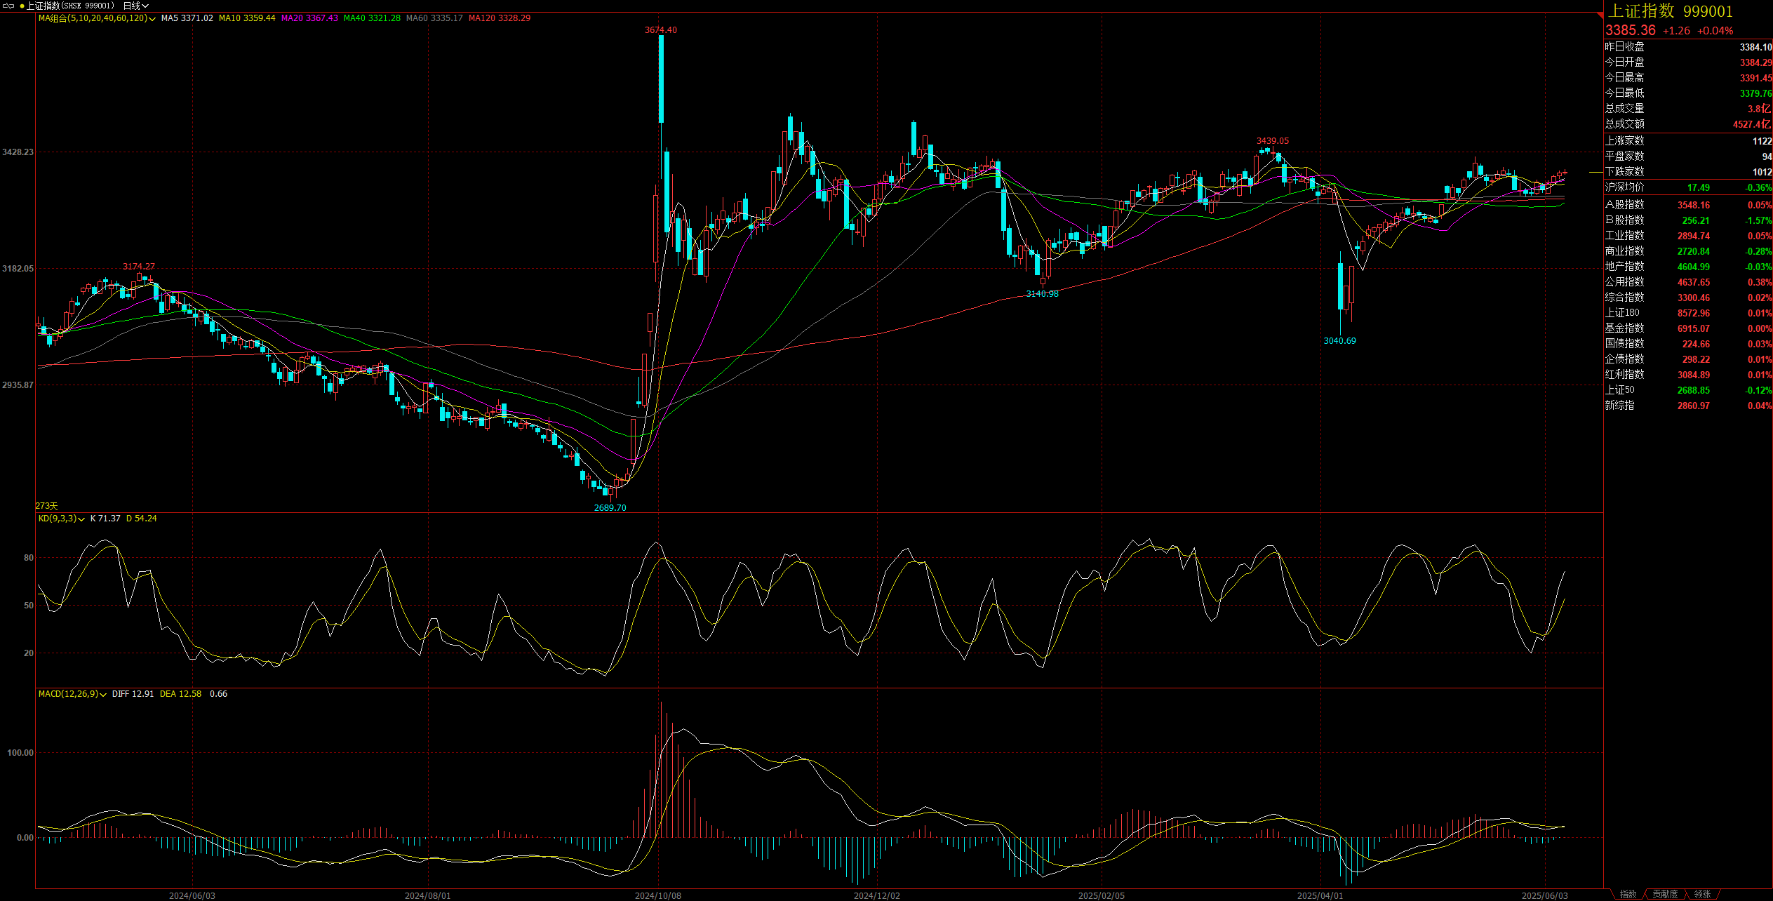
Task: Expand the MA组合 indicator dropdown arrow
Action: tap(152, 19)
